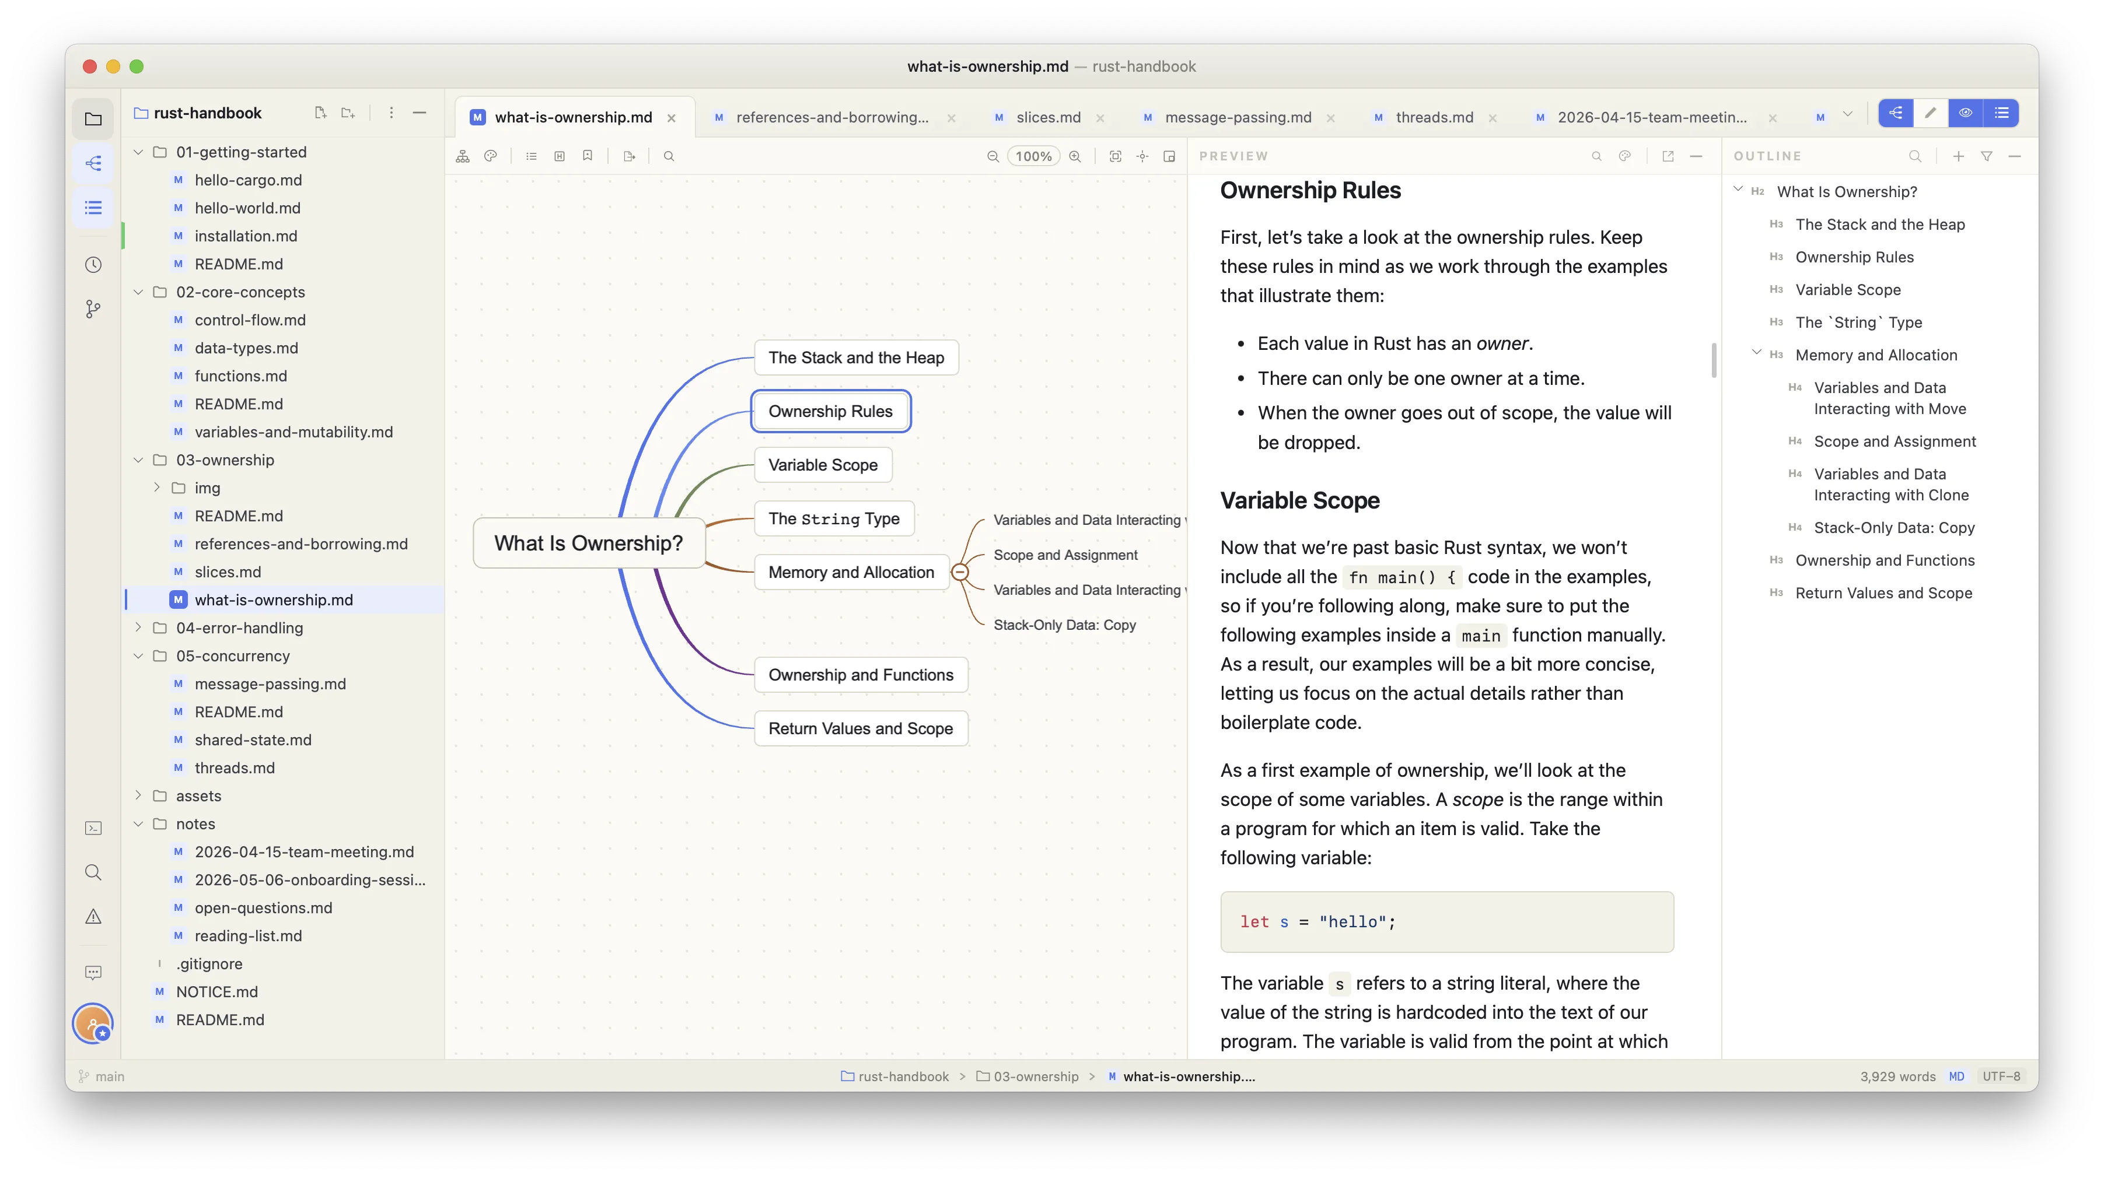Open the git branch source control panel
This screenshot has height=1178, width=2104.
point(93,308)
